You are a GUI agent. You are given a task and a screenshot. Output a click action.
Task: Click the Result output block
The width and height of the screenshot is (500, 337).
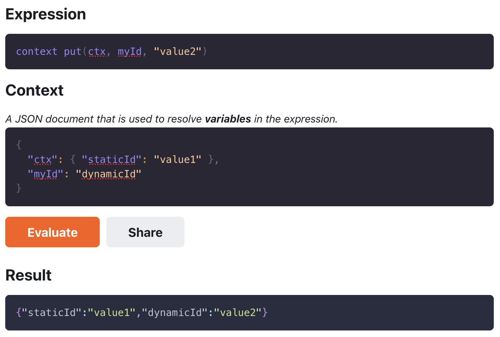pyautogui.click(x=249, y=313)
